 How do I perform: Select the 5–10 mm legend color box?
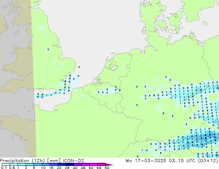[x=38, y=165]
